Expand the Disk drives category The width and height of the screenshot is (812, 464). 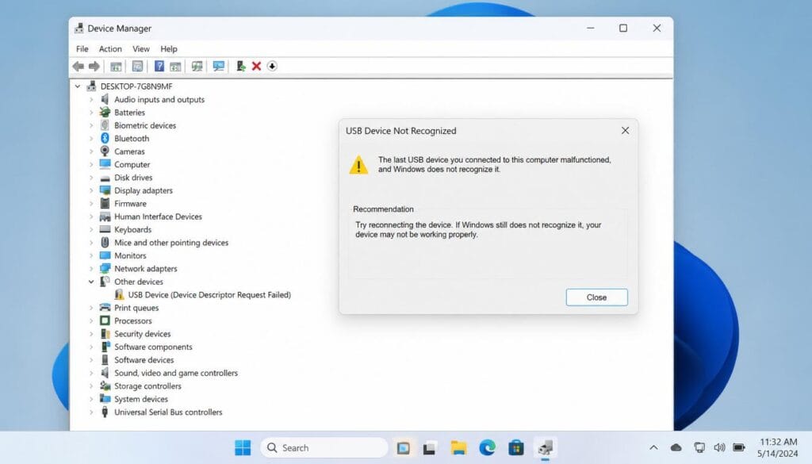coord(91,178)
